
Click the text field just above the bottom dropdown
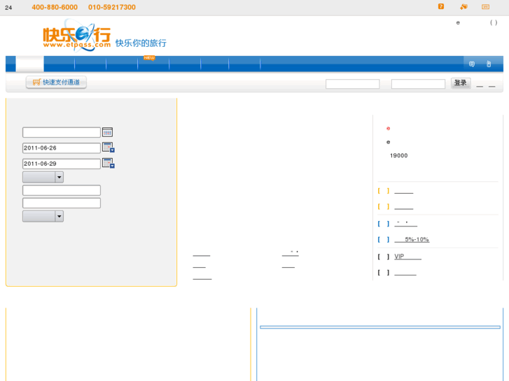62,203
